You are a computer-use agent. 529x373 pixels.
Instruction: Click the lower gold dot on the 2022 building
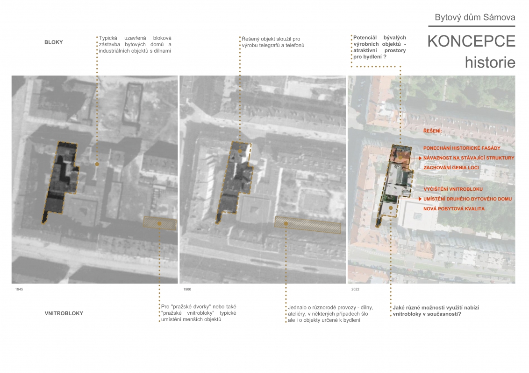(x=391, y=208)
